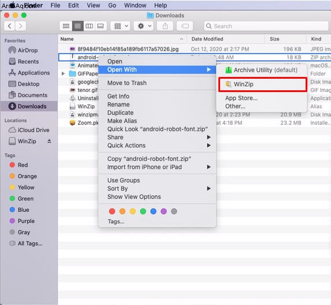Choose Get Info in context menu
The height and width of the screenshot is (305, 331).
coord(157,96)
